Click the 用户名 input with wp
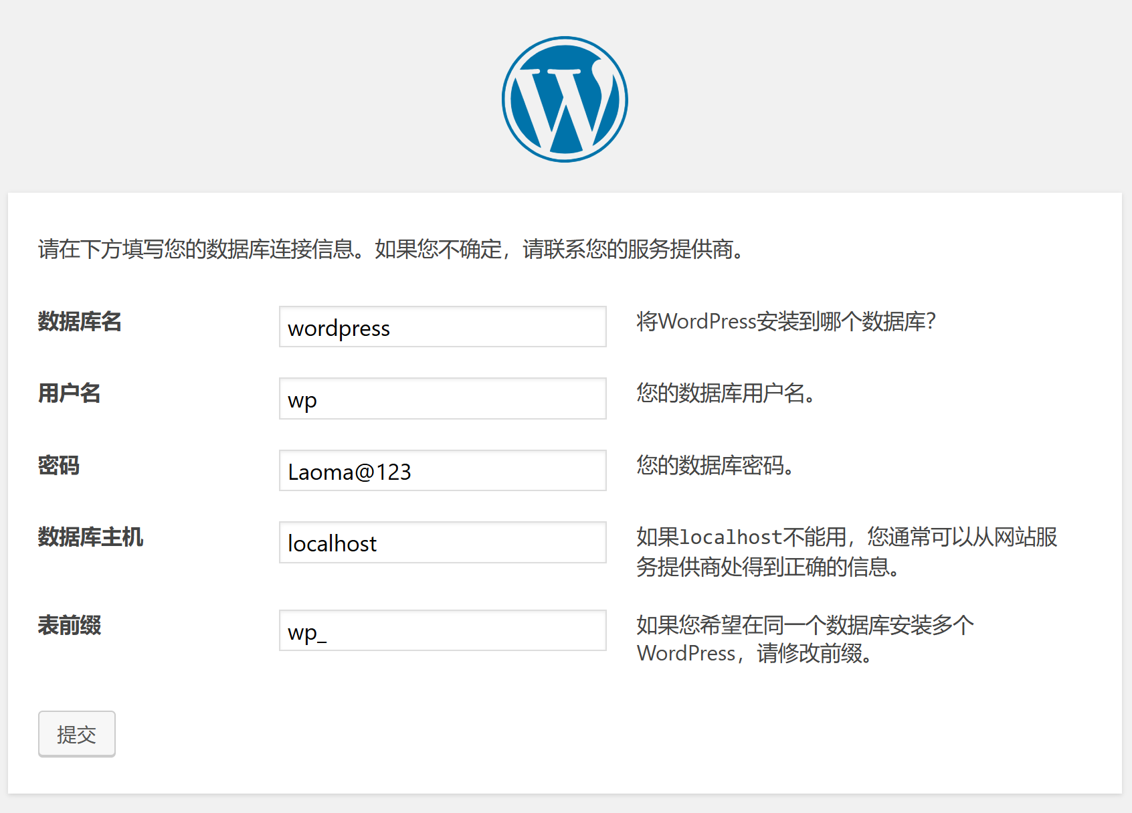 443,399
